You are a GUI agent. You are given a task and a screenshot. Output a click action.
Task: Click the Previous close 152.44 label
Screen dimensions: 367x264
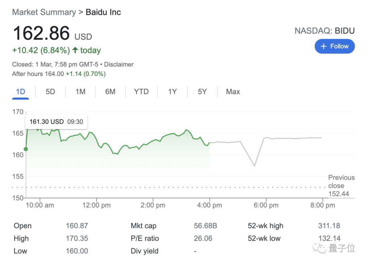coord(341,186)
